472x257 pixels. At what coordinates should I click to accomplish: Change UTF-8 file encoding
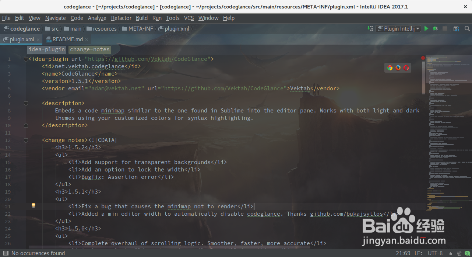tap(435, 253)
